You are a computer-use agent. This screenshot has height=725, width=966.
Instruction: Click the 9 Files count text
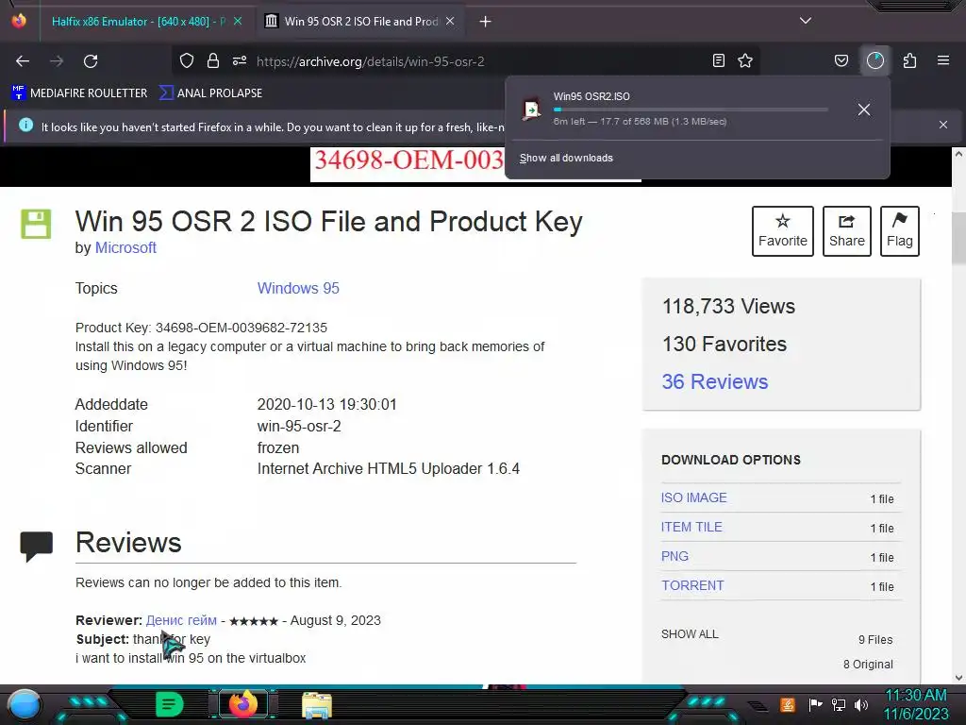875,640
